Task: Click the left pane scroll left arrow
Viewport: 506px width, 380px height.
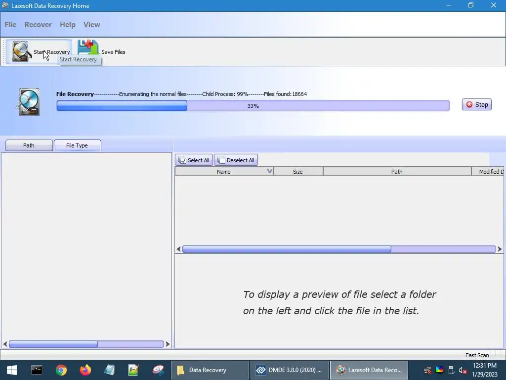Action: [x=5, y=344]
